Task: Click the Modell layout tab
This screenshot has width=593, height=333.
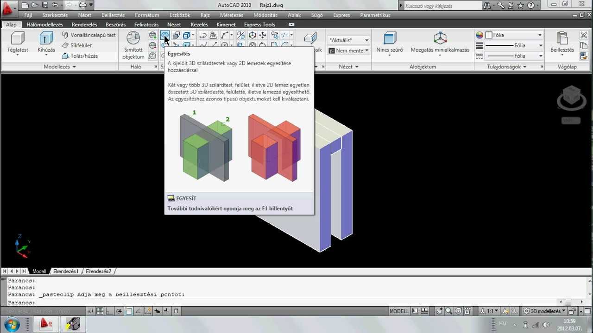Action: click(39, 271)
